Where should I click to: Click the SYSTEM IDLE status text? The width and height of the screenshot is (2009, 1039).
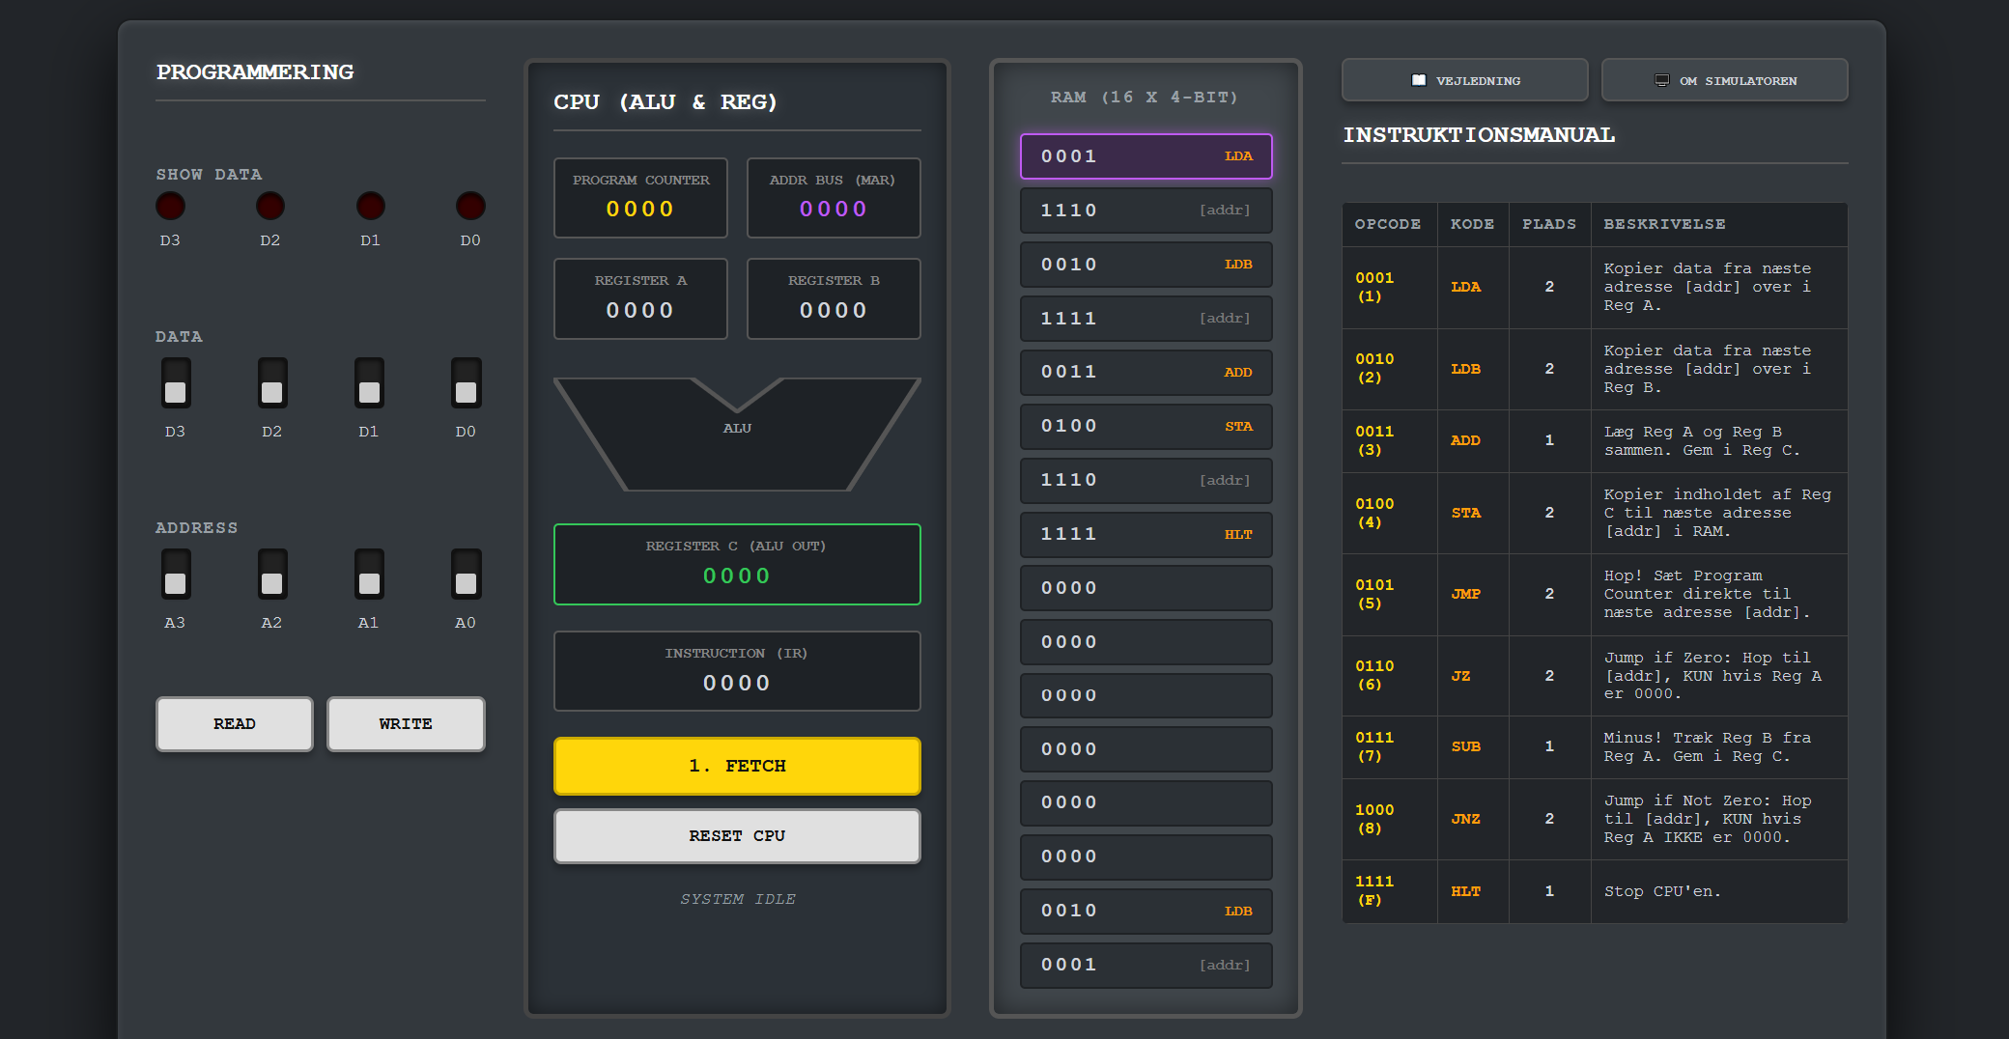[x=737, y=899]
